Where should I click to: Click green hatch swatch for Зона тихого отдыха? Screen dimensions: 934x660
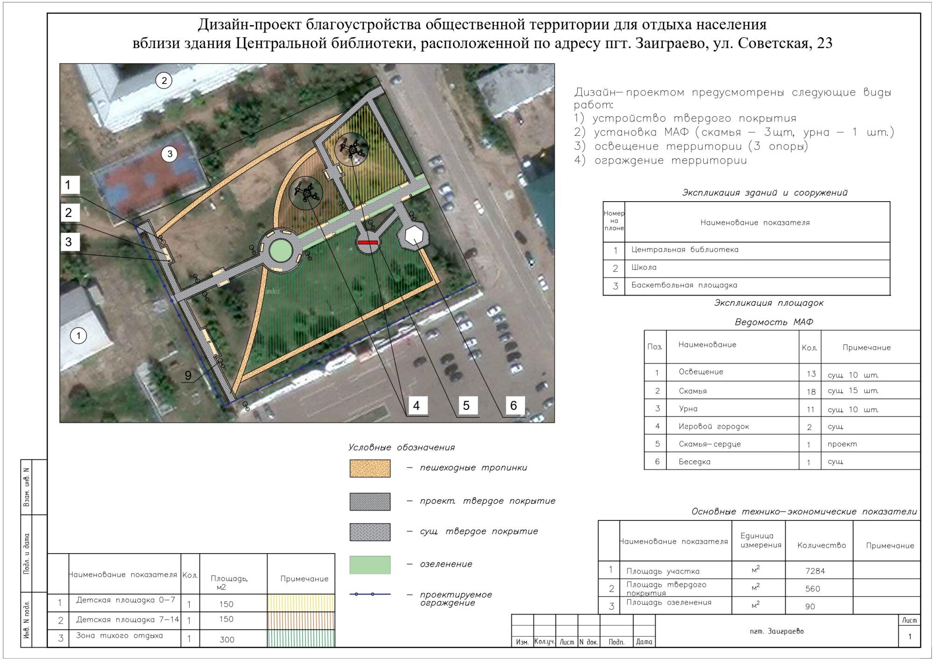[x=301, y=639]
